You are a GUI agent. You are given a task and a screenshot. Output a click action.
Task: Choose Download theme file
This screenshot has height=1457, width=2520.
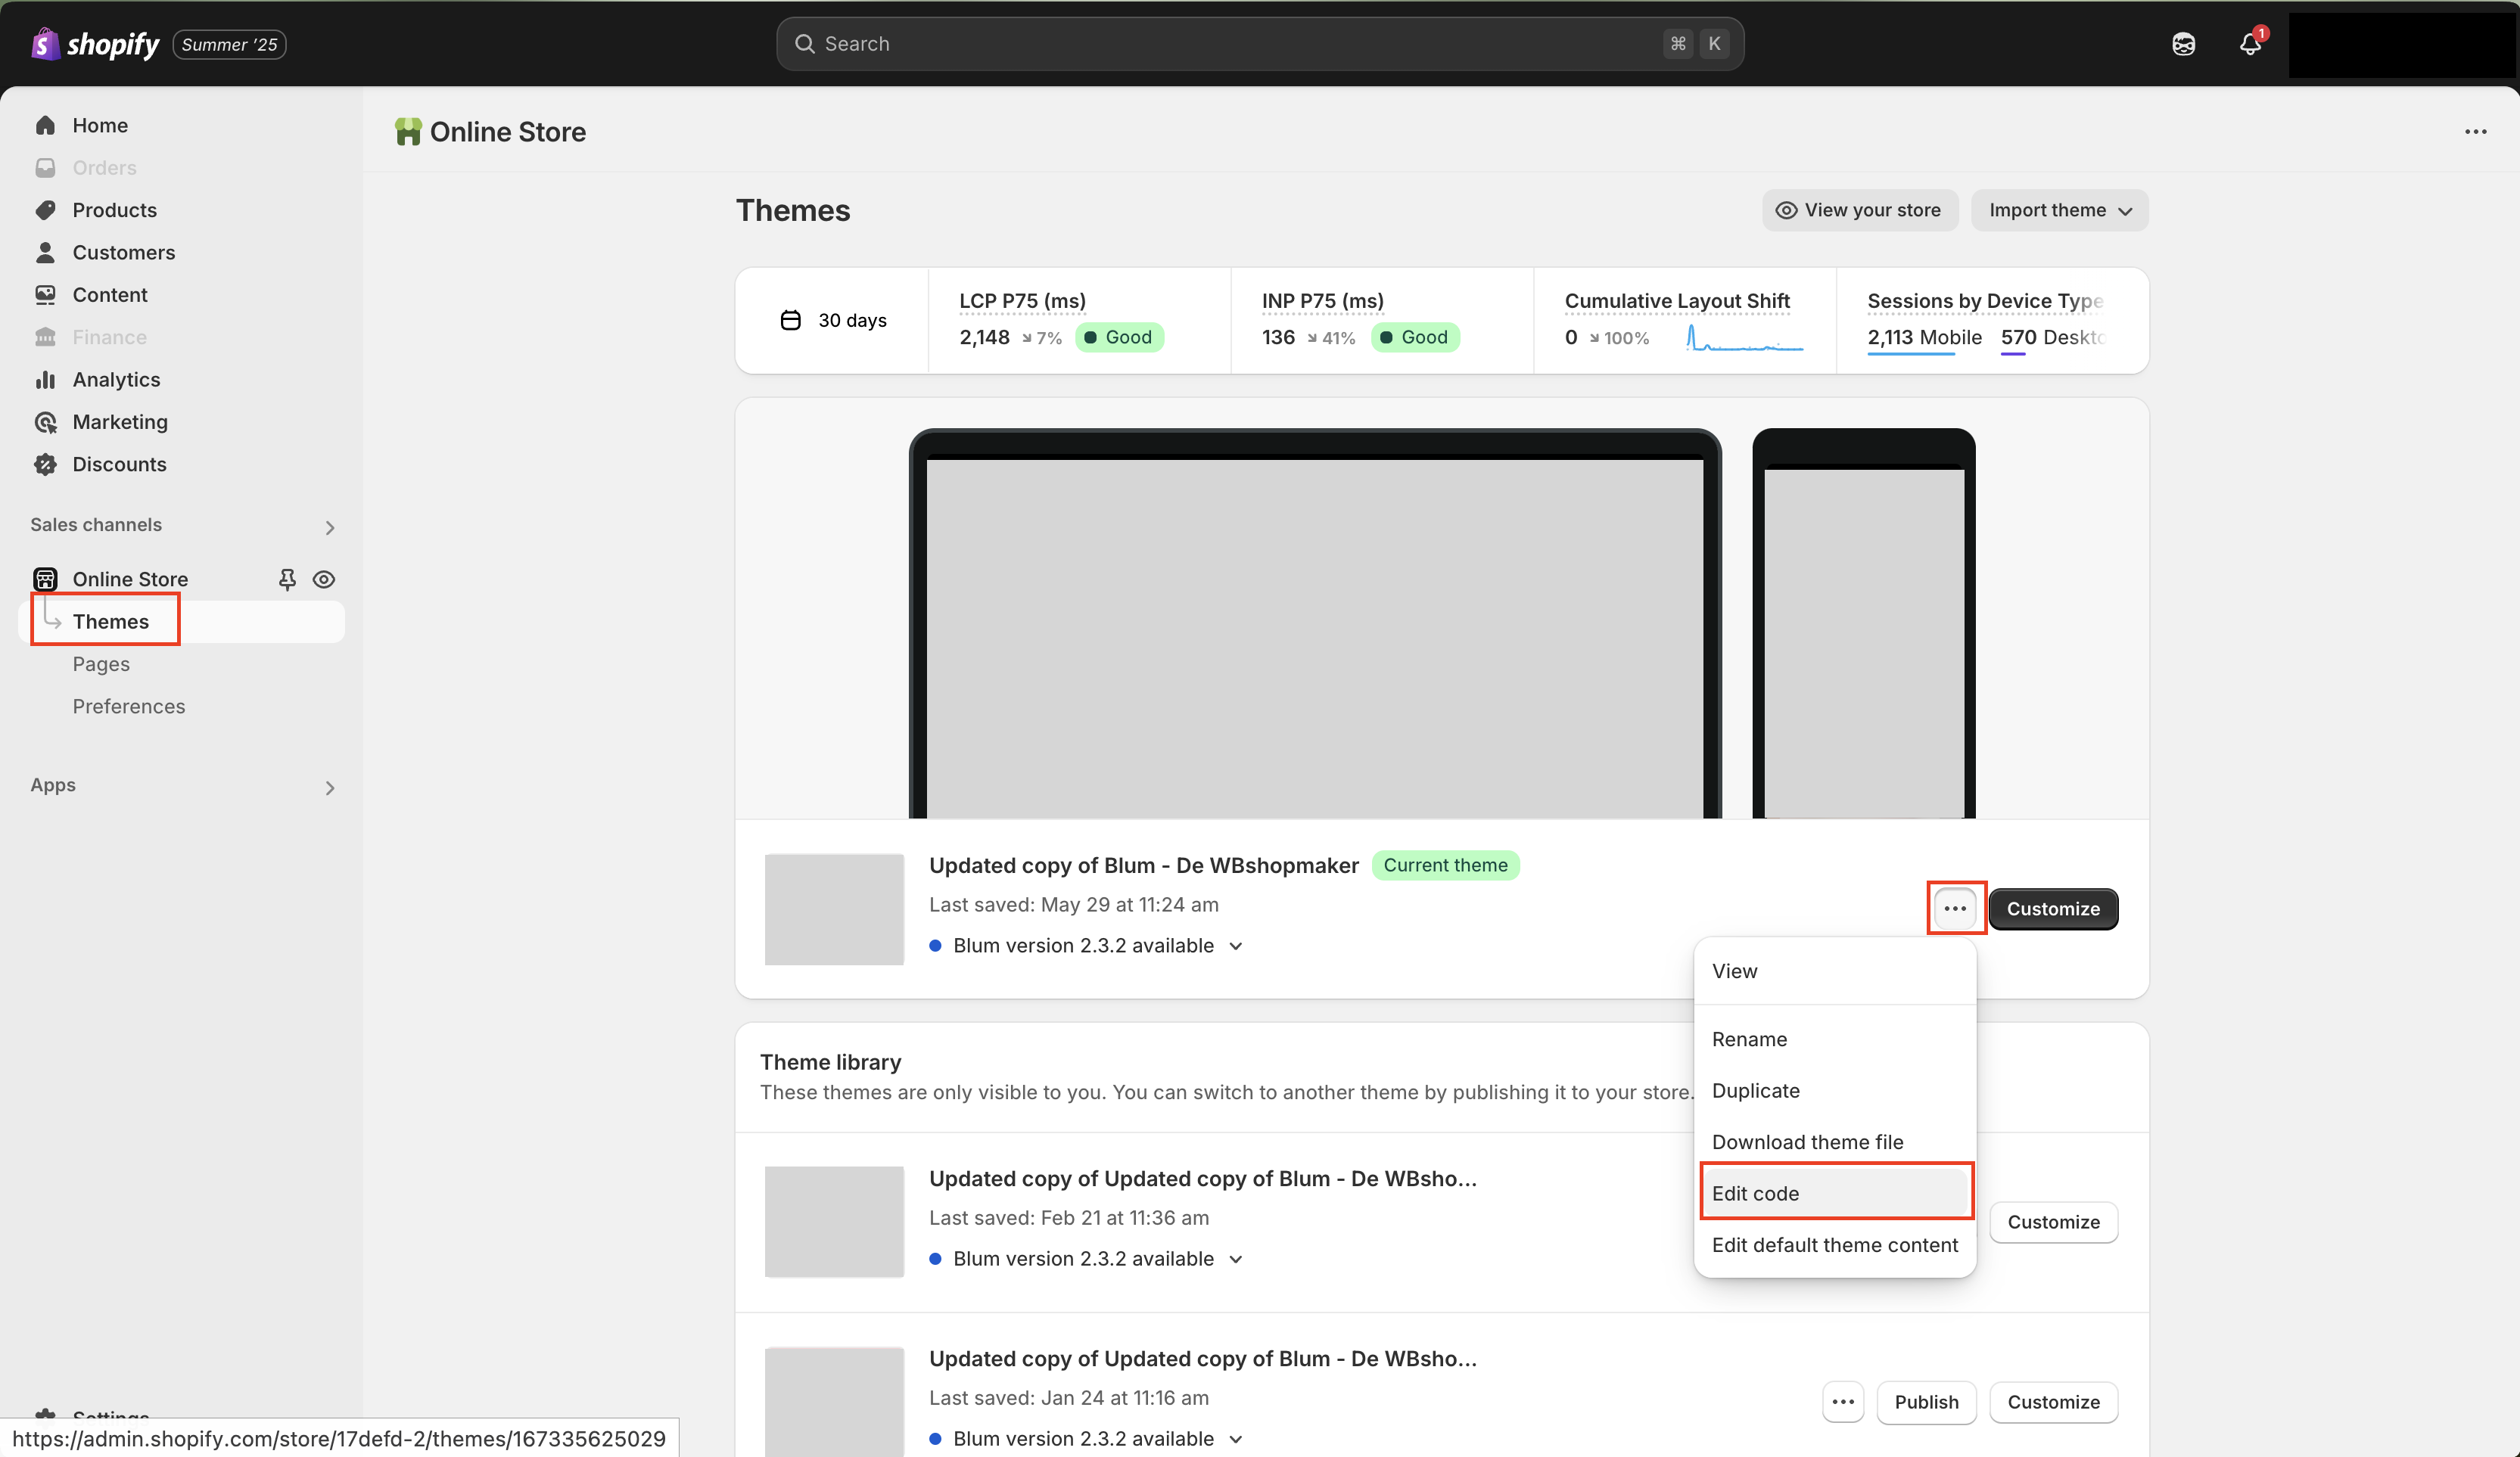pyautogui.click(x=1835, y=1142)
